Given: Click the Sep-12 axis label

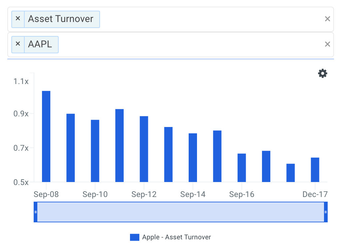Looking at the screenshot, I should (x=144, y=194).
